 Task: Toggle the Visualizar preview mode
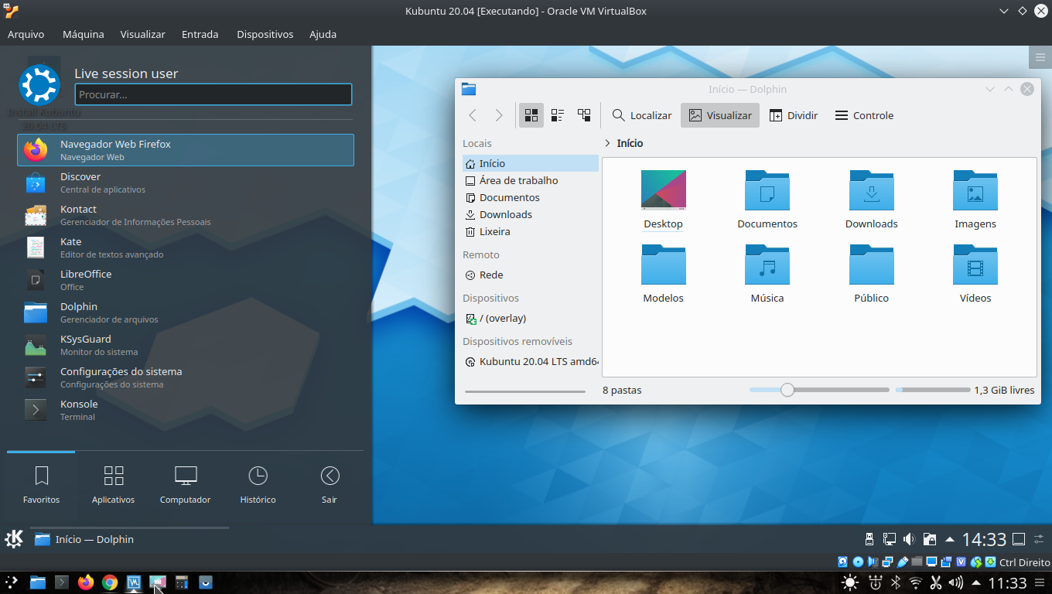coord(719,114)
